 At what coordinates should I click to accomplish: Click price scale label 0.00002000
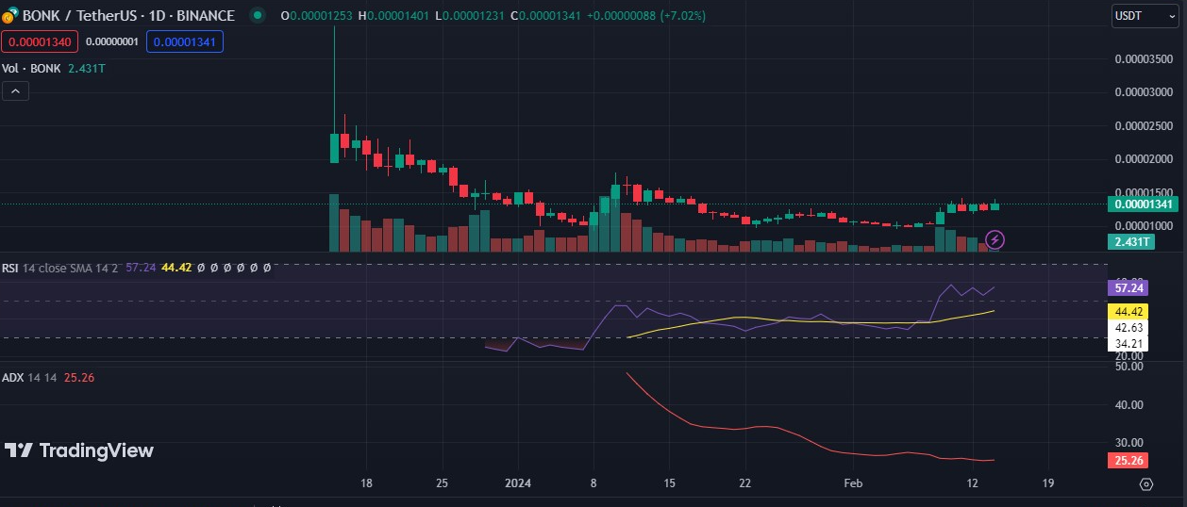pos(1144,159)
